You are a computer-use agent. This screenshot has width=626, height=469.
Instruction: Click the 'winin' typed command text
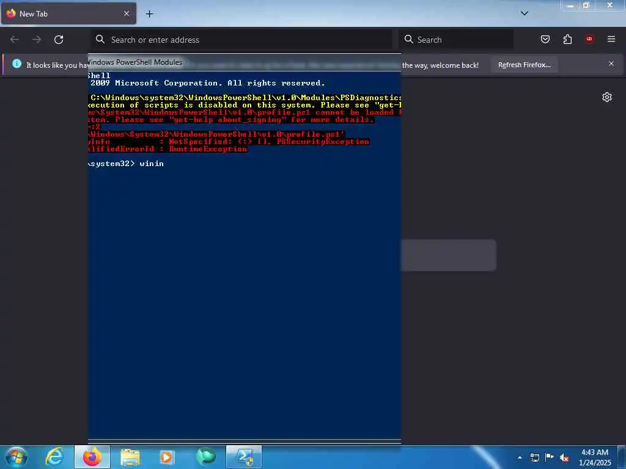click(x=152, y=164)
